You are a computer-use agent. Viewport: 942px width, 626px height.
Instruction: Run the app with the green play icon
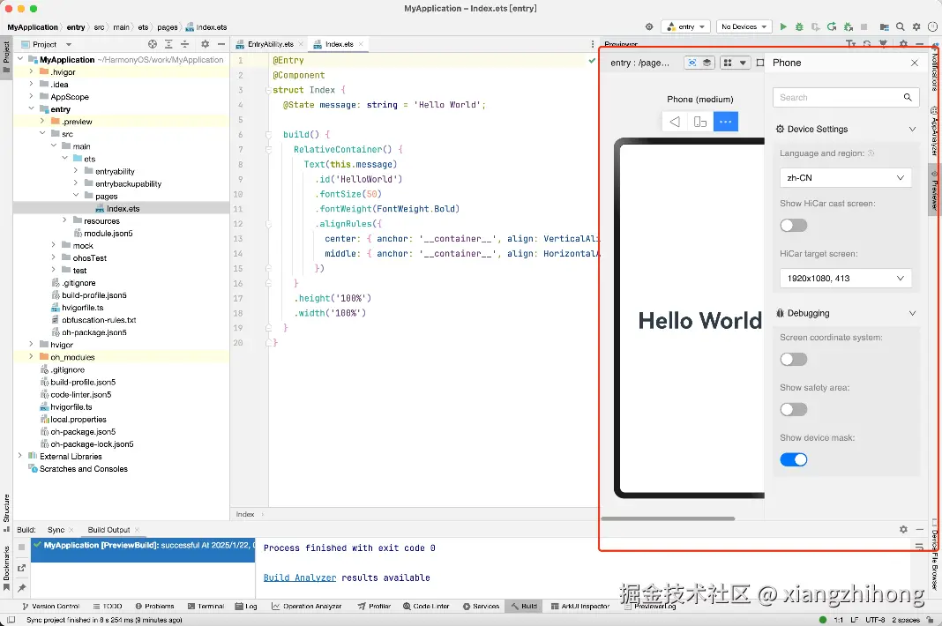[783, 26]
